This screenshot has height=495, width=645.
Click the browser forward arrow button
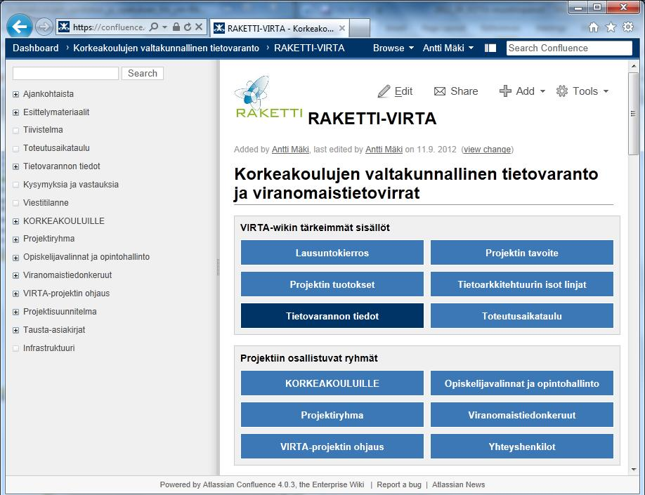coord(44,27)
